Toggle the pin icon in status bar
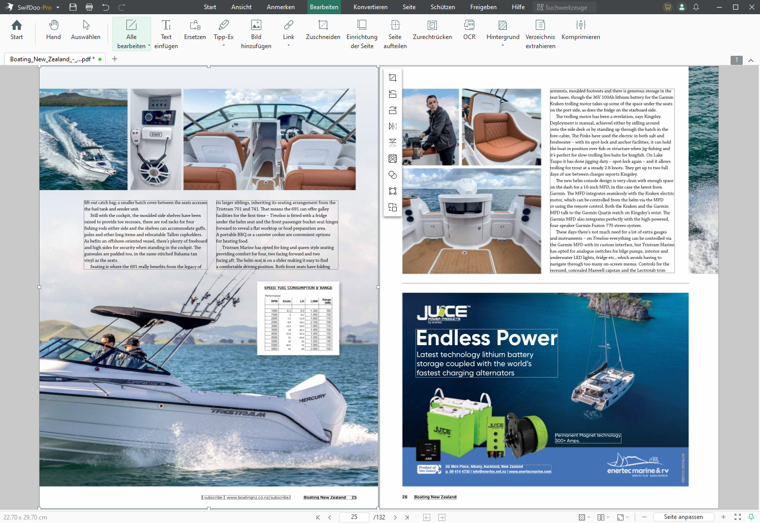This screenshot has width=760, height=523. point(751,517)
